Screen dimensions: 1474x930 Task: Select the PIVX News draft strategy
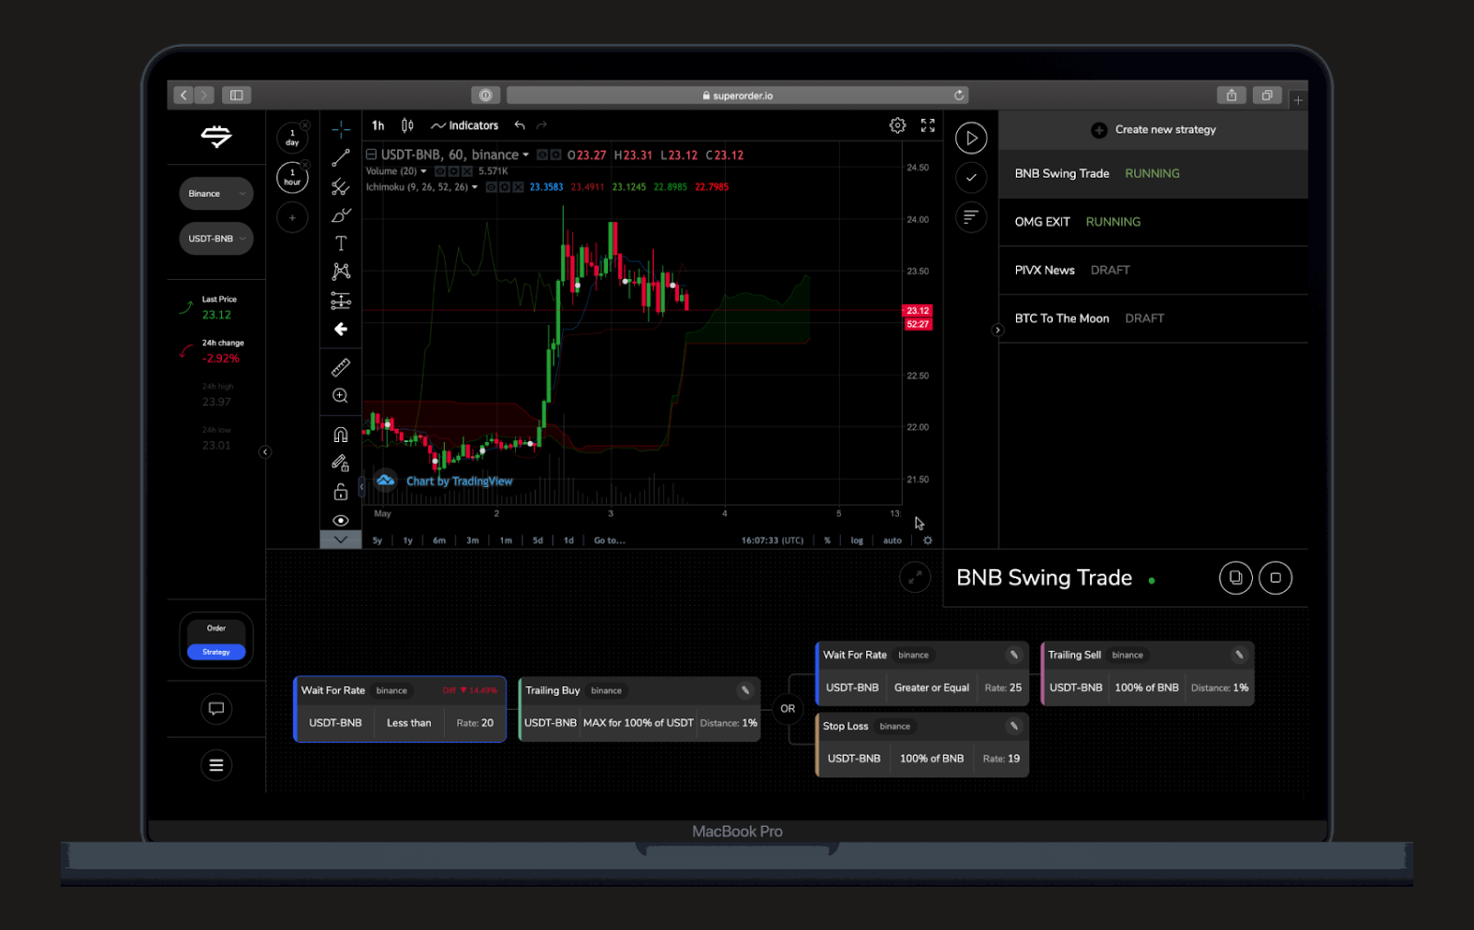(x=1045, y=270)
